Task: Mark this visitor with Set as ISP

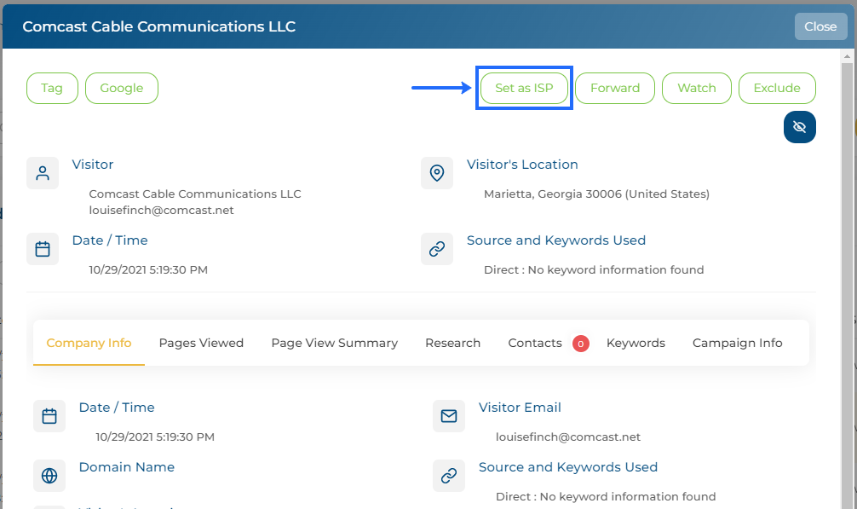Action: (524, 88)
